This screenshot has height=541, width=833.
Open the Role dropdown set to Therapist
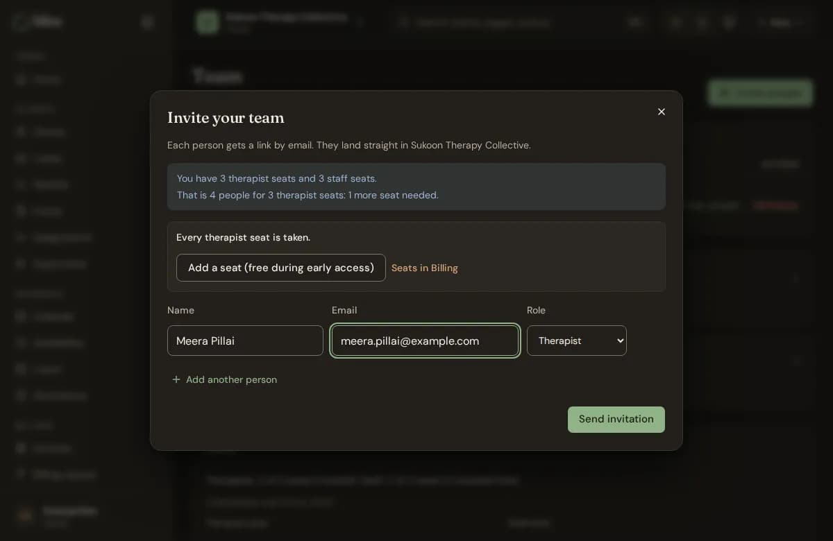(577, 341)
